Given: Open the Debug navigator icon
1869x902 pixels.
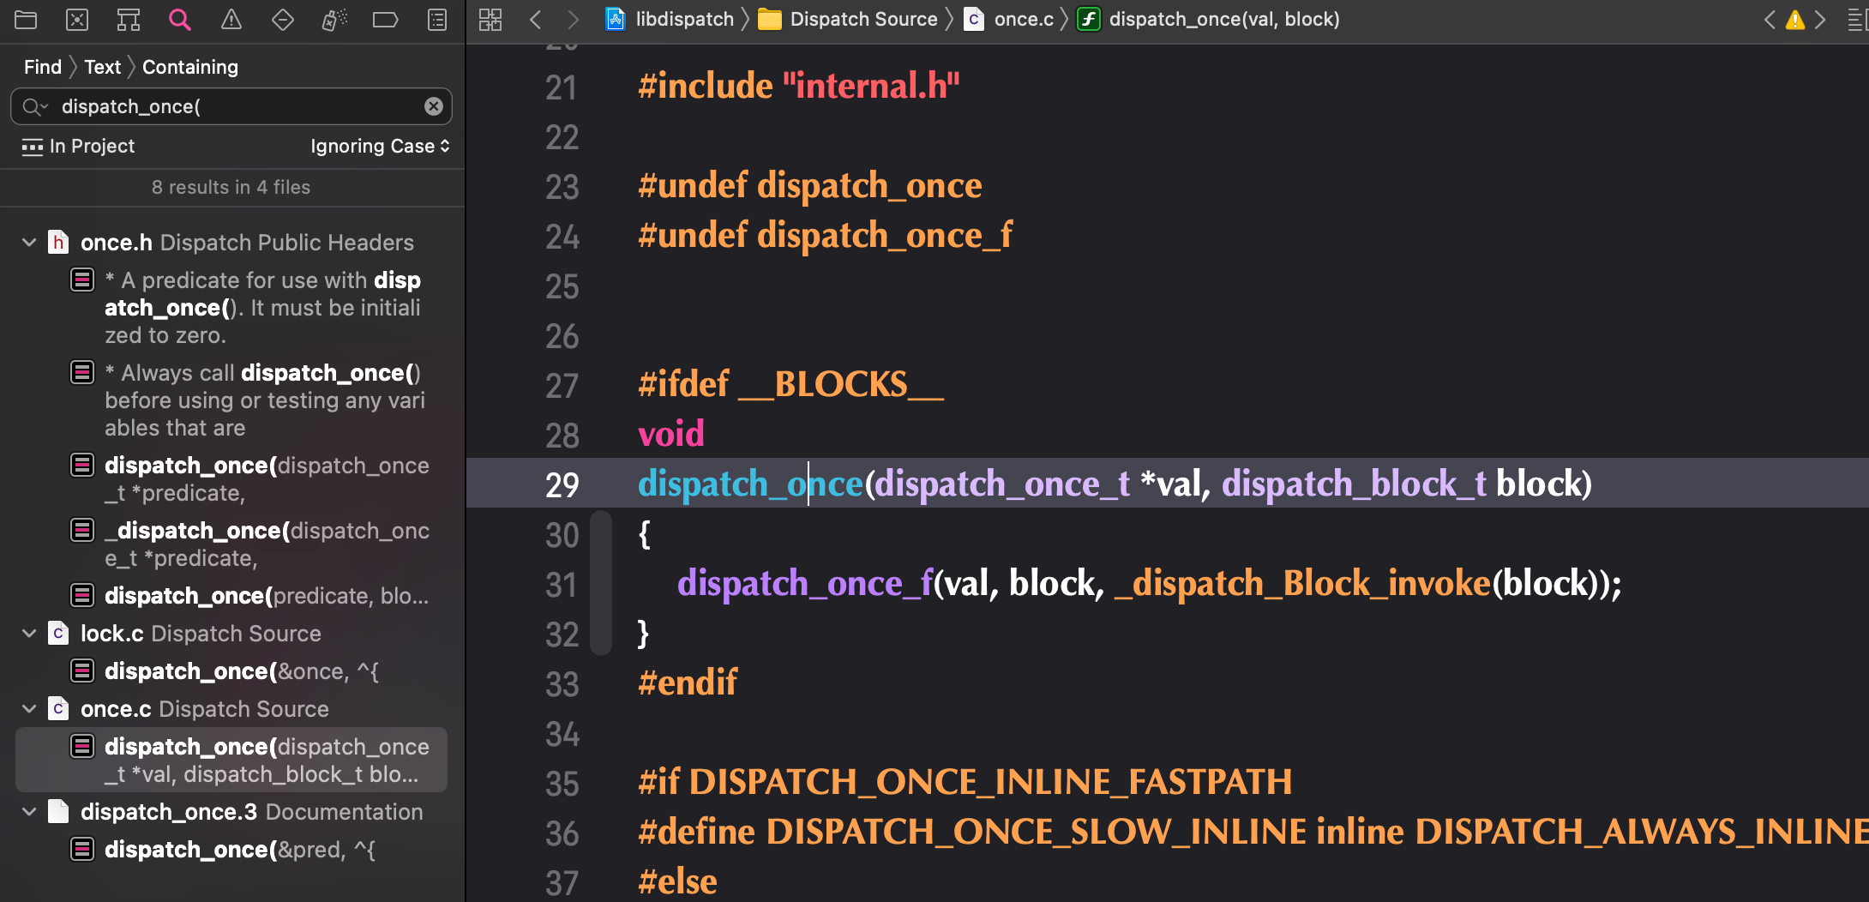Looking at the screenshot, I should pos(334,20).
